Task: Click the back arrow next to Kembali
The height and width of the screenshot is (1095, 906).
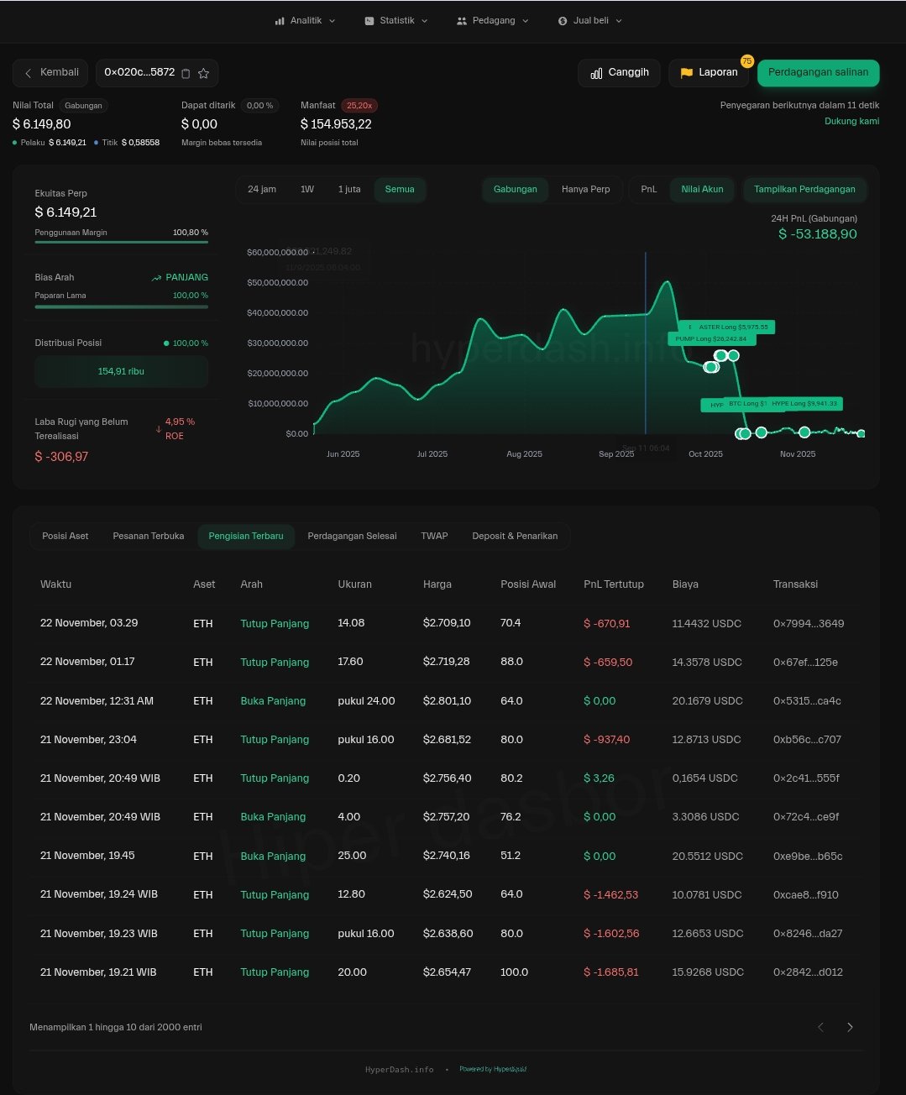Action: click(28, 74)
